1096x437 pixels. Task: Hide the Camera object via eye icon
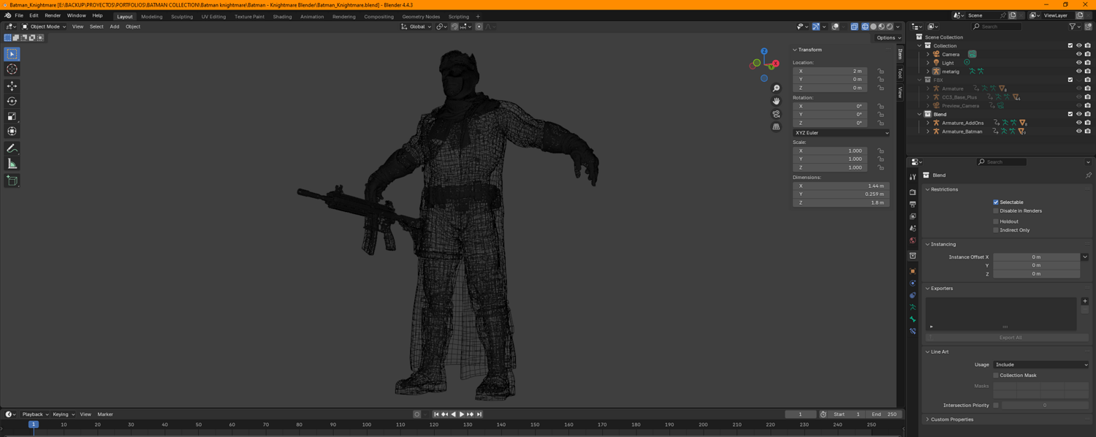point(1078,54)
